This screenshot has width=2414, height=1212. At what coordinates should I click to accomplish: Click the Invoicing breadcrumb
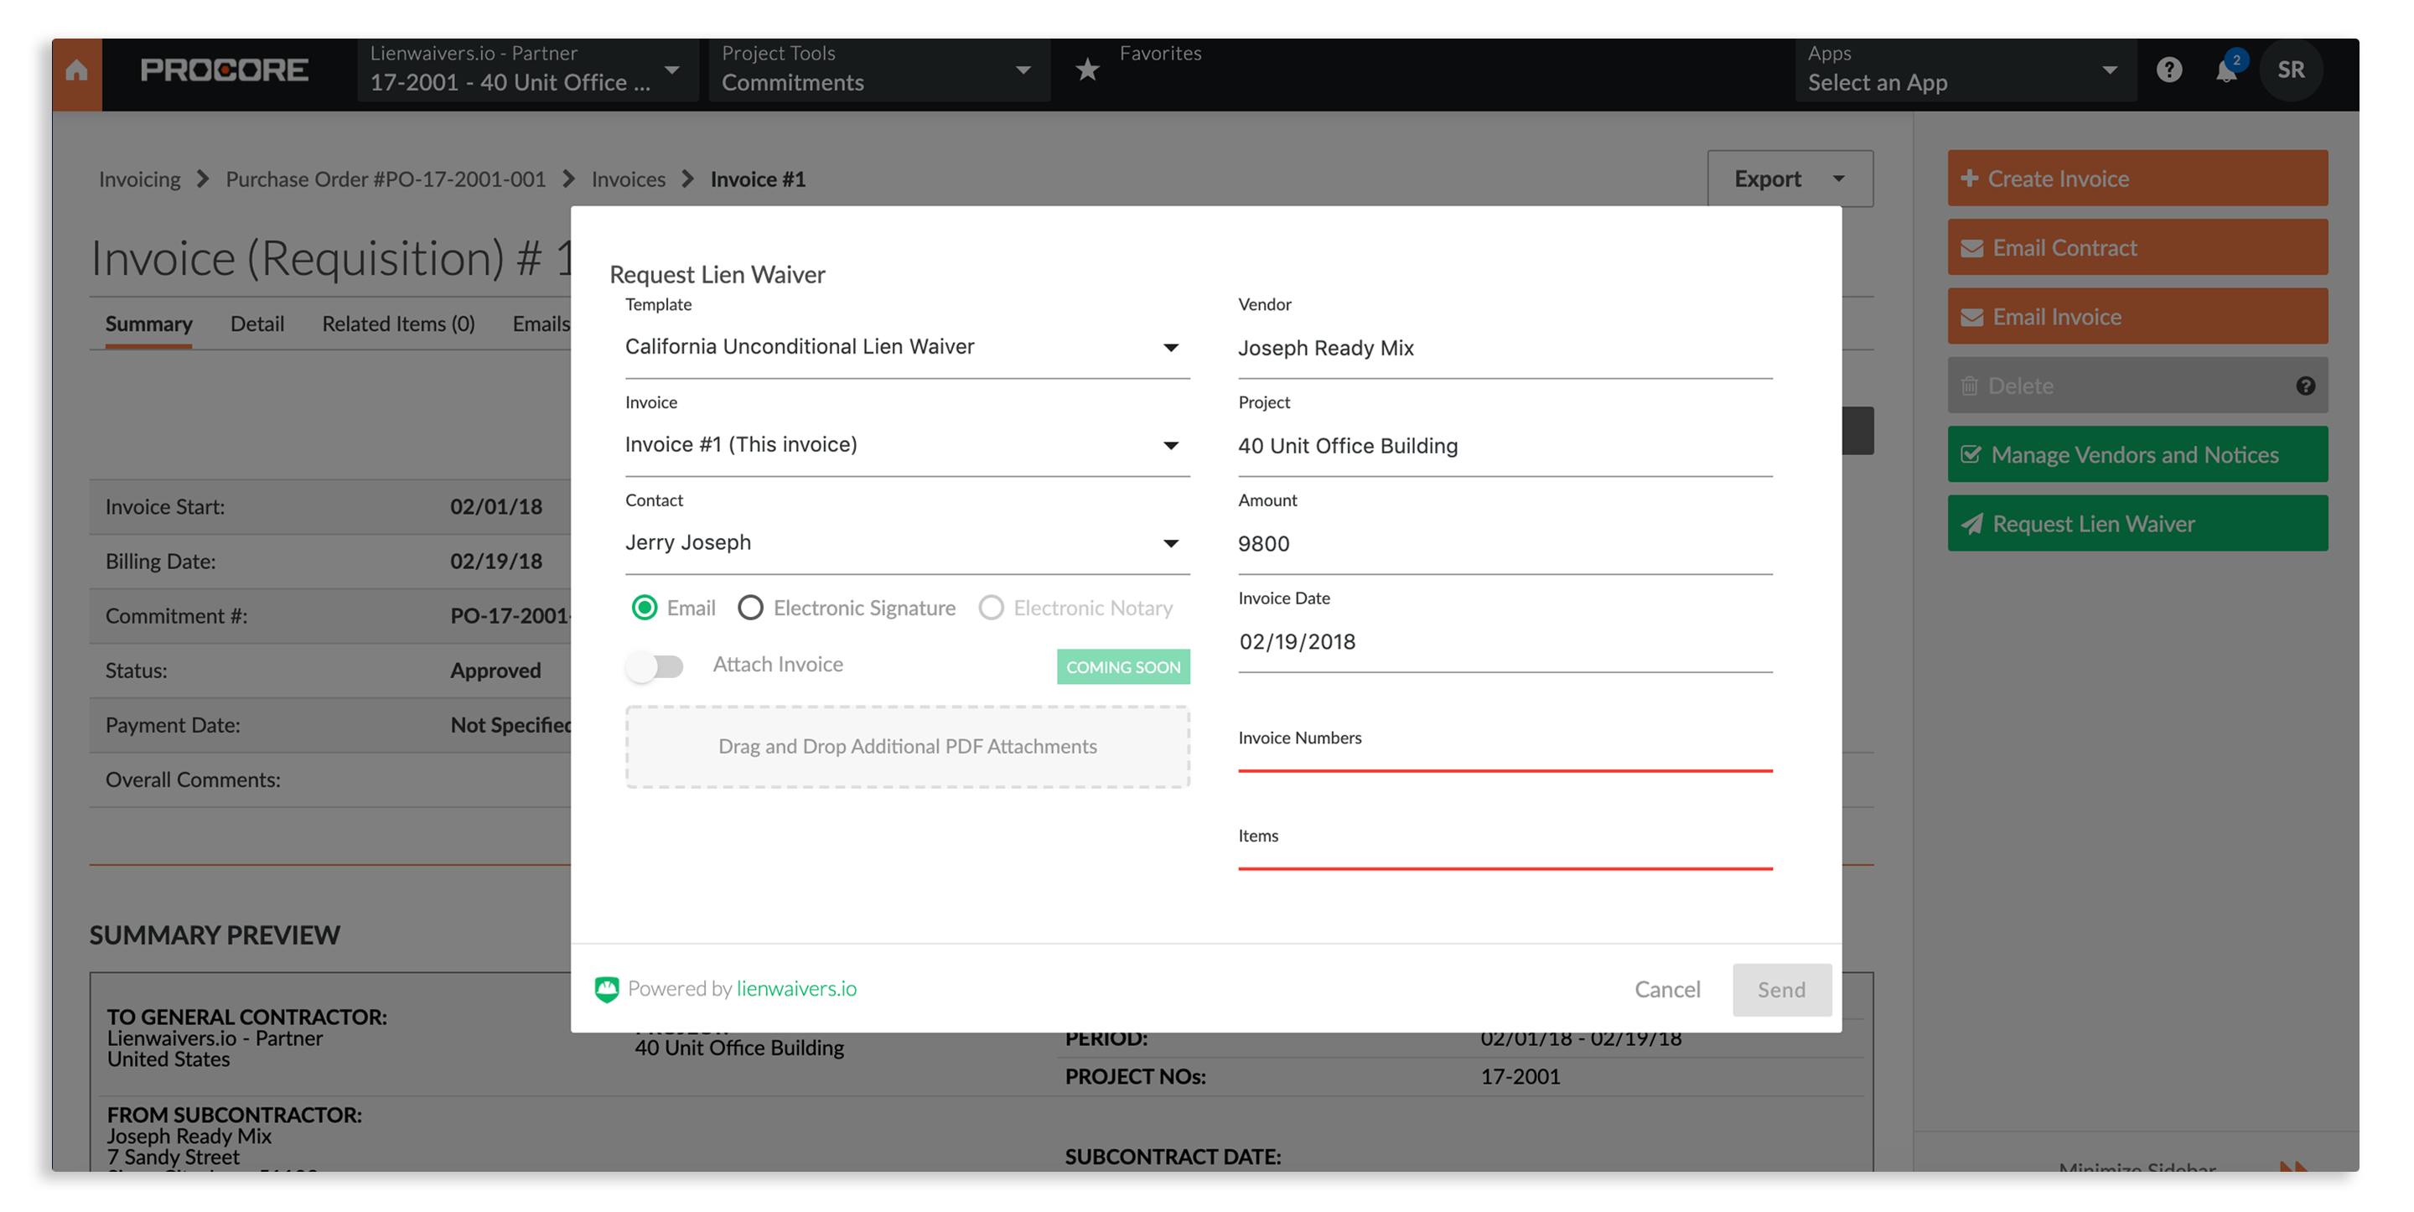140,179
